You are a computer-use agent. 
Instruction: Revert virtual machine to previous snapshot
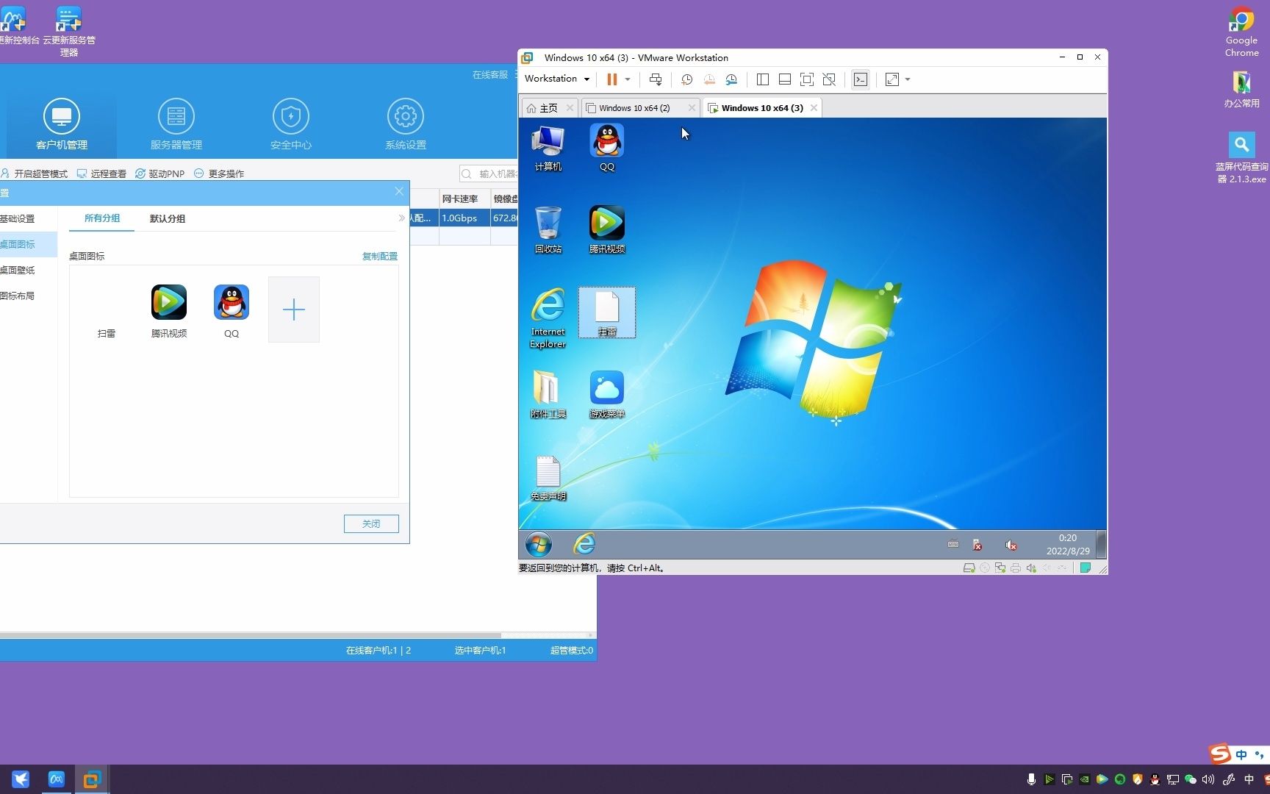tap(709, 79)
